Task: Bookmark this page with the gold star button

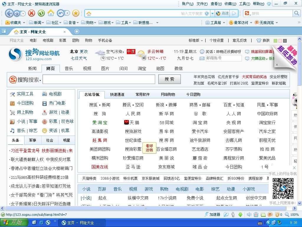Action: click(x=76, y=13)
